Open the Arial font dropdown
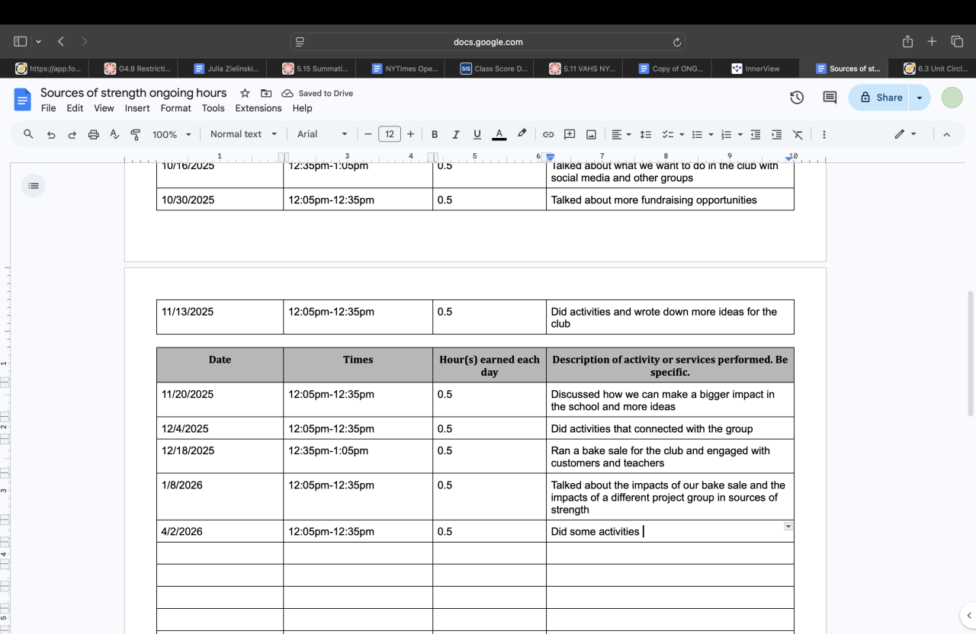 click(322, 134)
